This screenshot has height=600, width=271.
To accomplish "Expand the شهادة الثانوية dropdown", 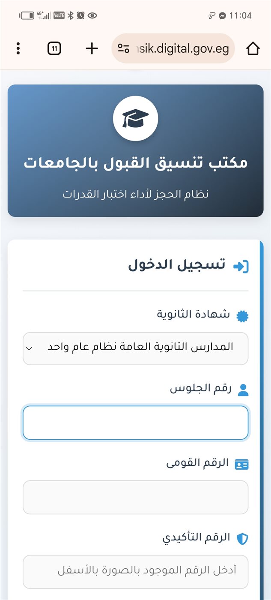I will pos(135,348).
